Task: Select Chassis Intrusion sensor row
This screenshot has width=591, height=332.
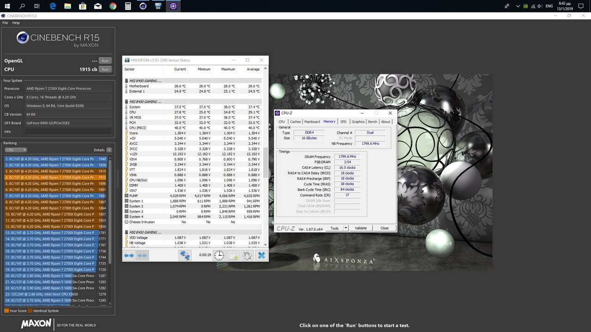Action: [x=193, y=222]
